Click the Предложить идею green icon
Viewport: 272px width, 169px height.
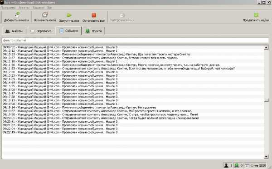click(256, 15)
